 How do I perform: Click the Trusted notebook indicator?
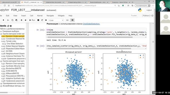click(134, 16)
